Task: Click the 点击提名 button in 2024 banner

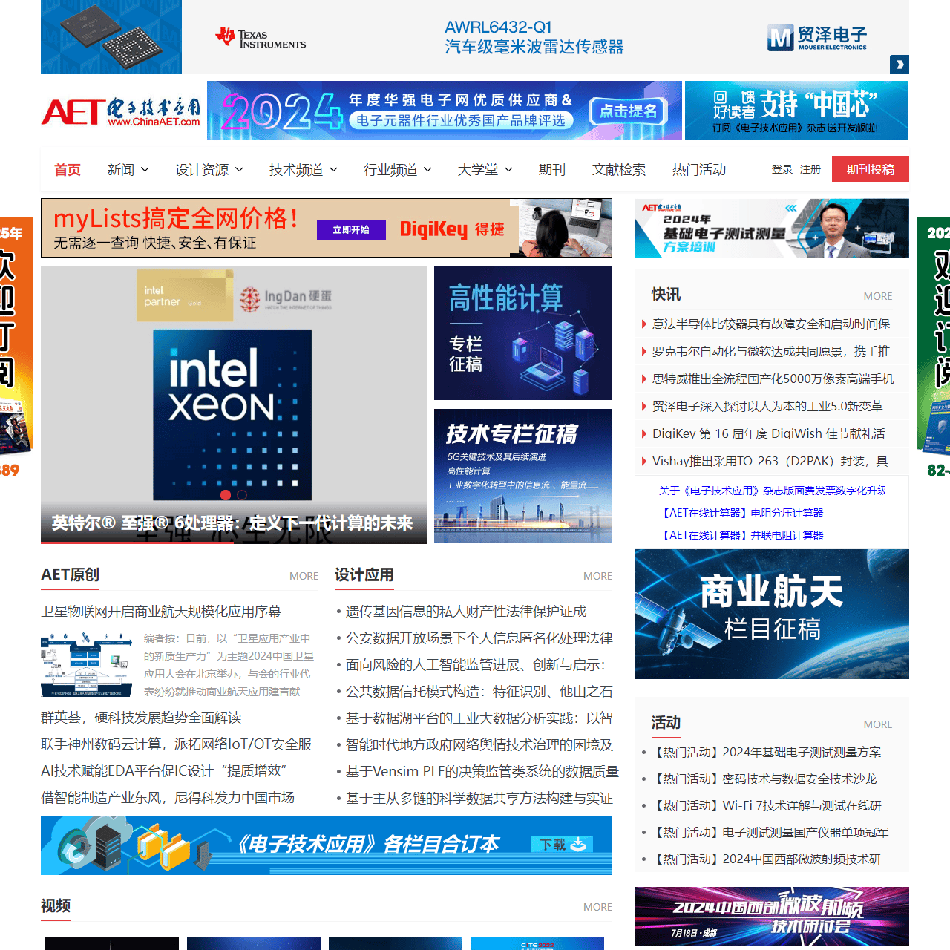Action: click(x=629, y=111)
